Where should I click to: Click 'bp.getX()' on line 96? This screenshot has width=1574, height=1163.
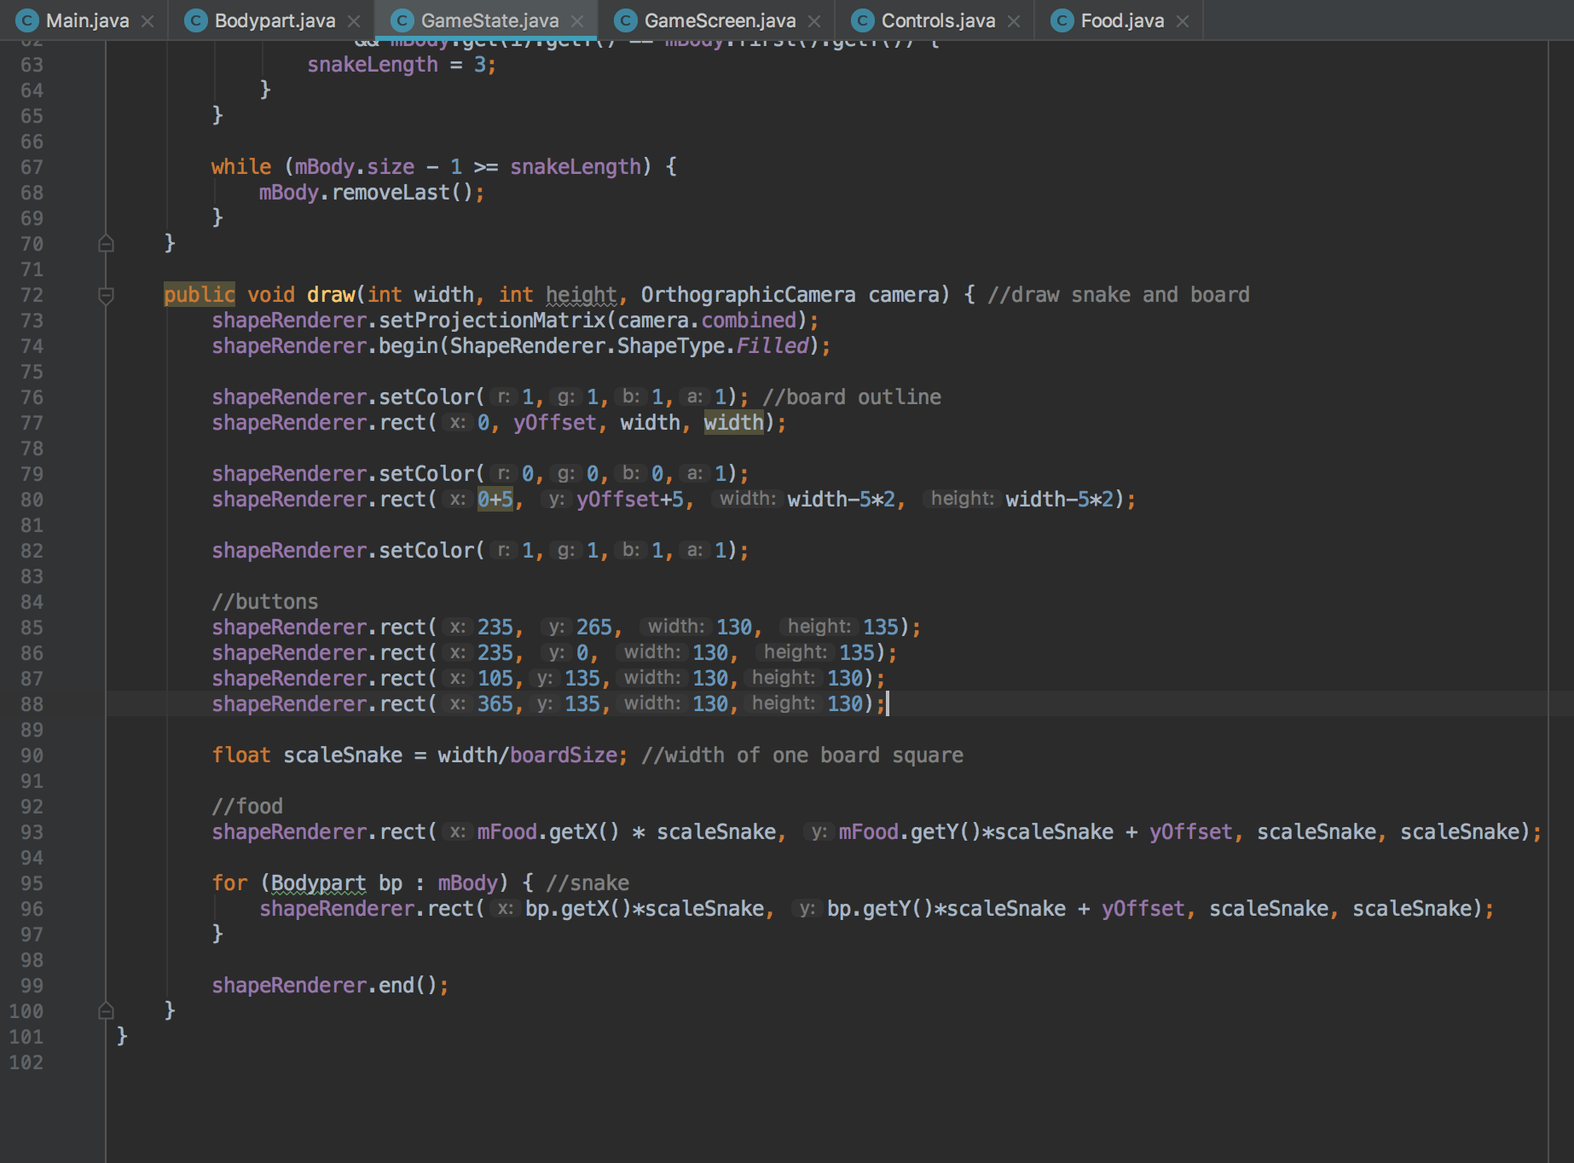[578, 909]
